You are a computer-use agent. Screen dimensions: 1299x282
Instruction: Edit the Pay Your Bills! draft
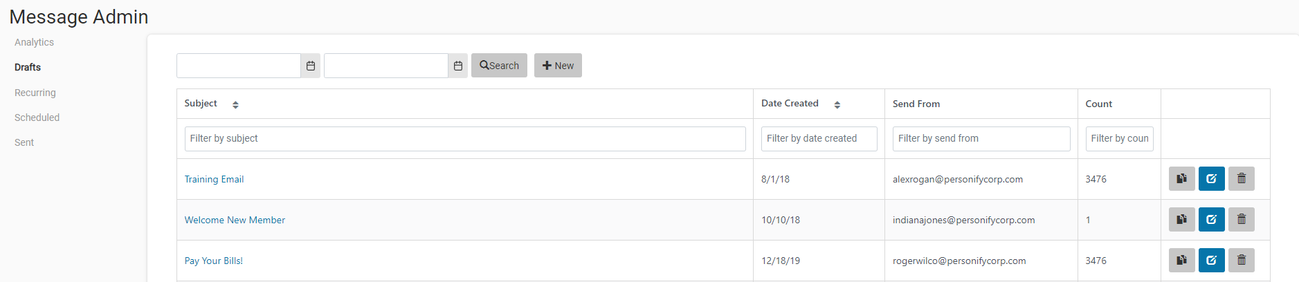click(x=1211, y=260)
